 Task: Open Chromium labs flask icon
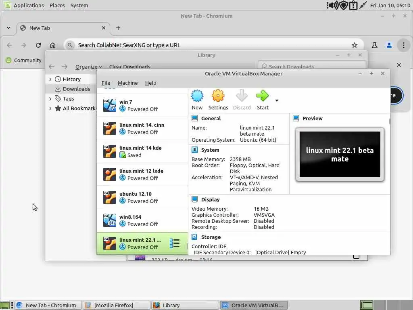tap(375, 45)
